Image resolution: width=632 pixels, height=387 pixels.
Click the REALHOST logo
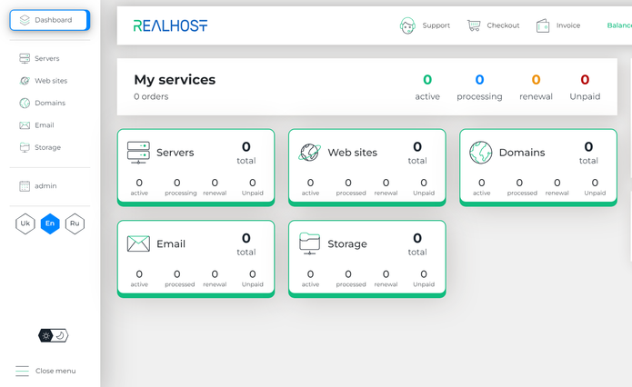point(170,25)
